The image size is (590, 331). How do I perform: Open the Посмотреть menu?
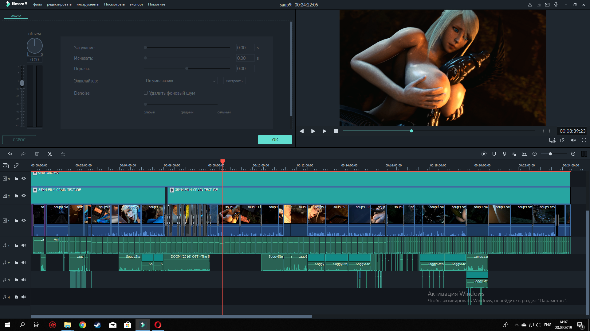[x=114, y=4]
